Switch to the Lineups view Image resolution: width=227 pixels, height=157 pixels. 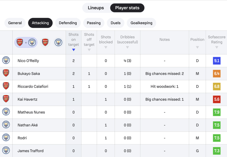pyautogui.click(x=96, y=8)
